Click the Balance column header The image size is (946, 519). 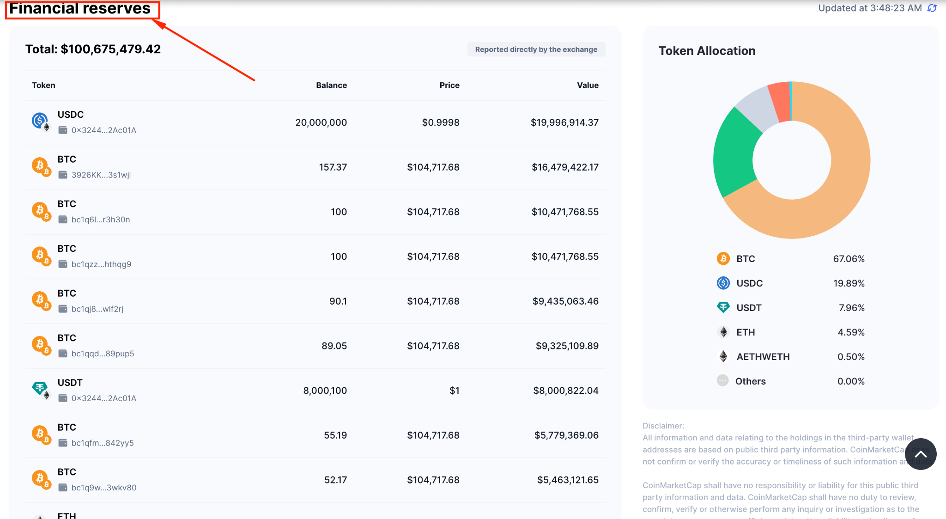pos(331,85)
